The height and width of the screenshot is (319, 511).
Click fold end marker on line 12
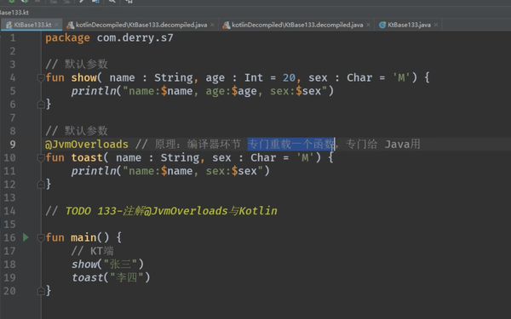tap(41, 185)
